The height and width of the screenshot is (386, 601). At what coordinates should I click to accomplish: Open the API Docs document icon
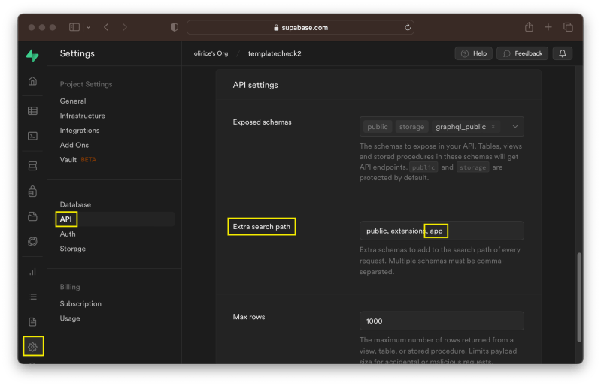click(32, 322)
